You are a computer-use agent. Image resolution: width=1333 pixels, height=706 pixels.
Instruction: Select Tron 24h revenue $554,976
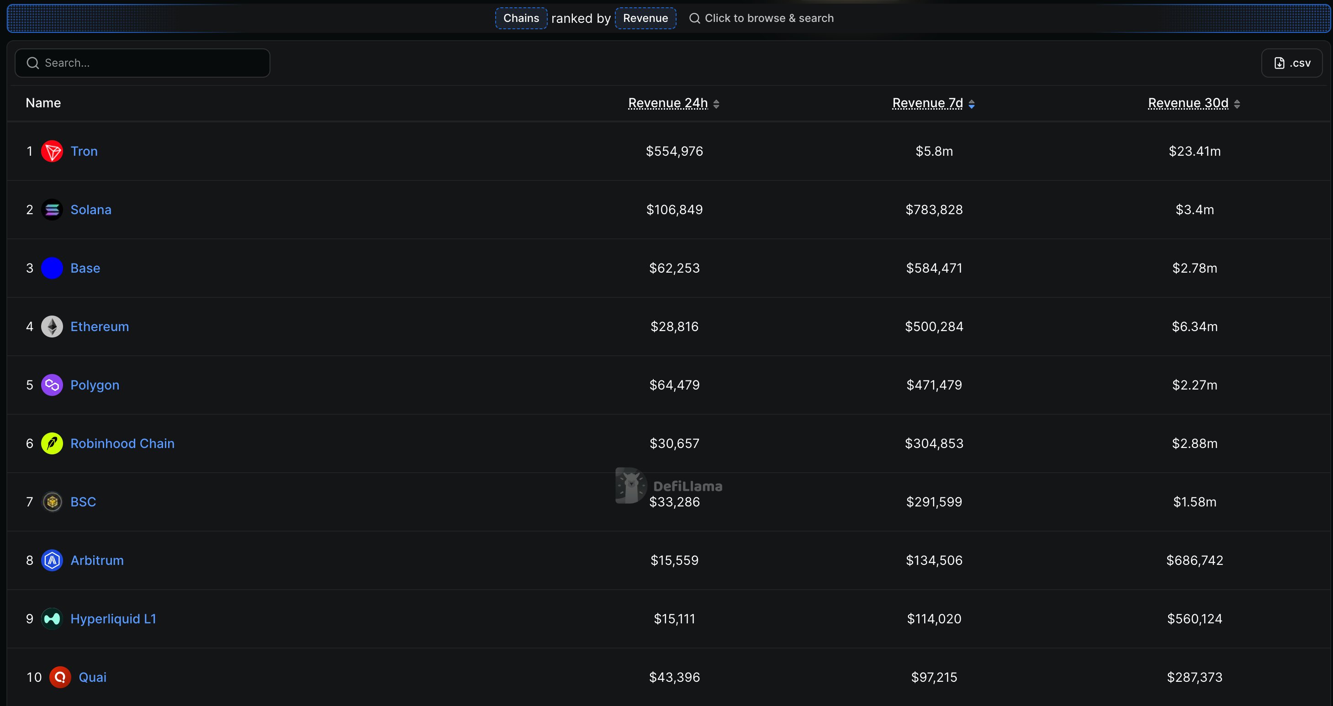tap(674, 151)
